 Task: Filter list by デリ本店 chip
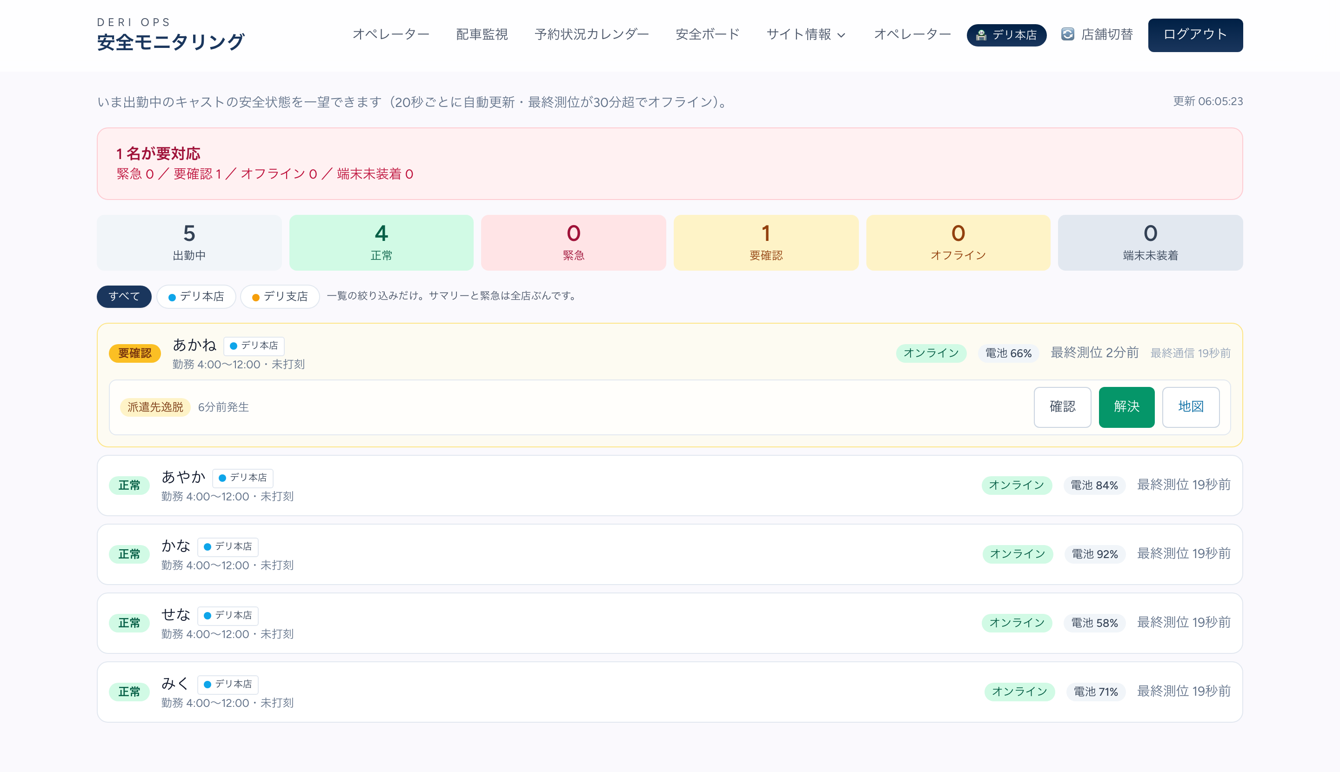click(x=196, y=296)
